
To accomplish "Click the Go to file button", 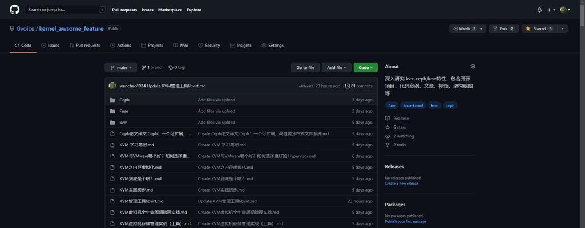I will (x=305, y=68).
